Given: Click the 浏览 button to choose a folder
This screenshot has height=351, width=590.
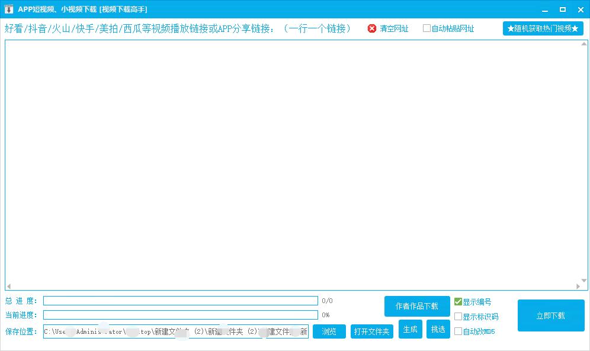Looking at the screenshot, I should [329, 331].
